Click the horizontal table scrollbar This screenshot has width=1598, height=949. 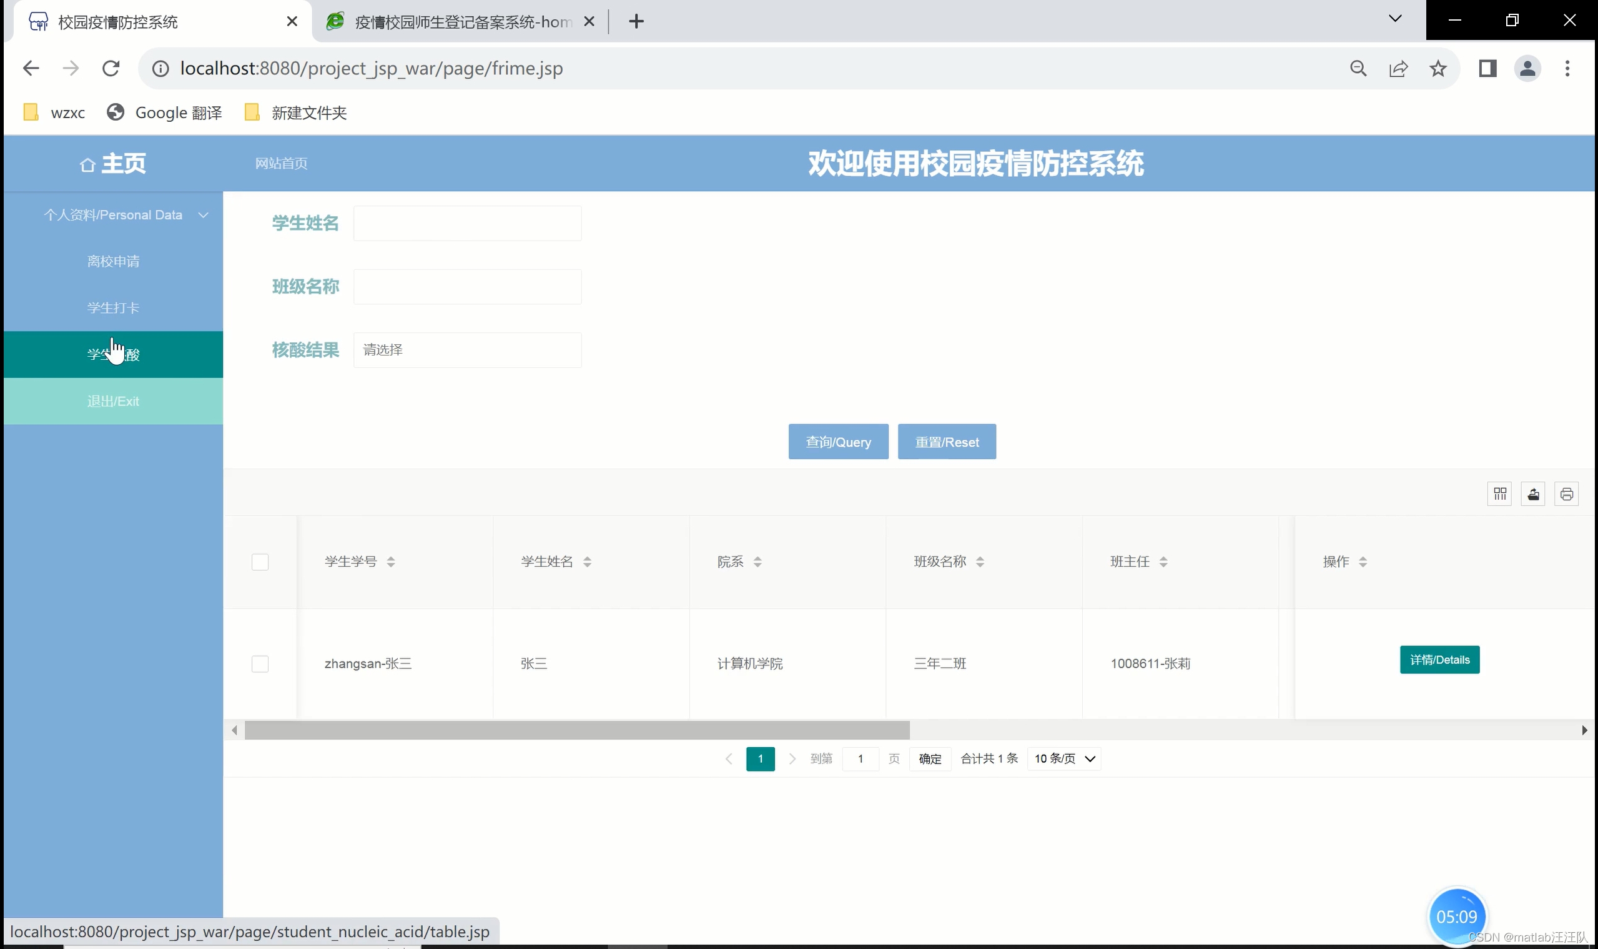tap(576, 730)
